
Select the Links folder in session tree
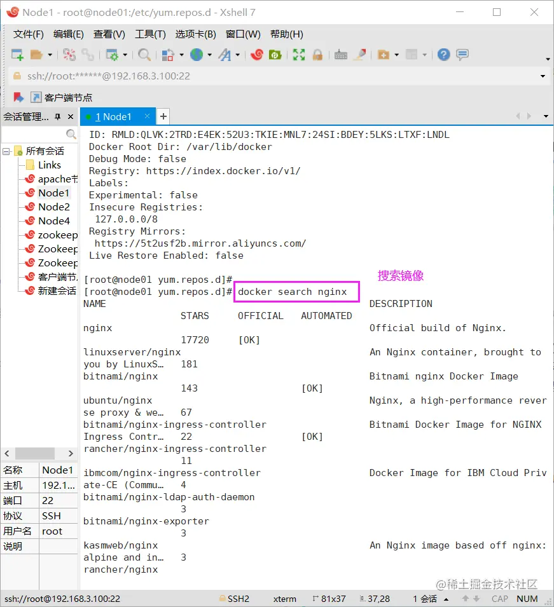tap(49, 165)
